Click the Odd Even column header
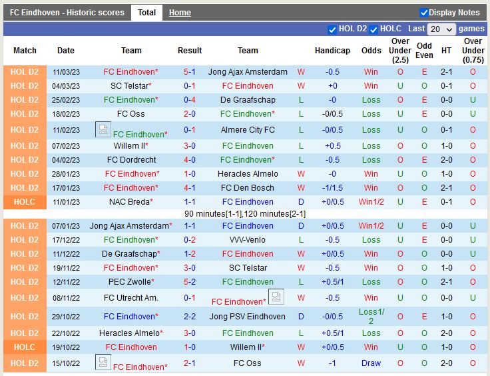The height and width of the screenshot is (376, 490). 424,51
